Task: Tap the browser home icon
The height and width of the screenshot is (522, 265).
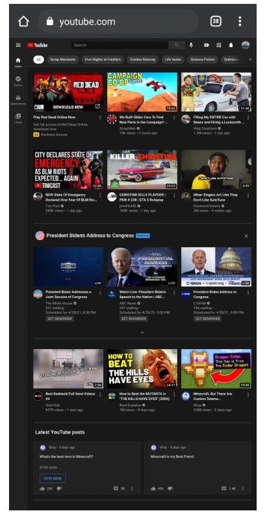Action: (23, 22)
